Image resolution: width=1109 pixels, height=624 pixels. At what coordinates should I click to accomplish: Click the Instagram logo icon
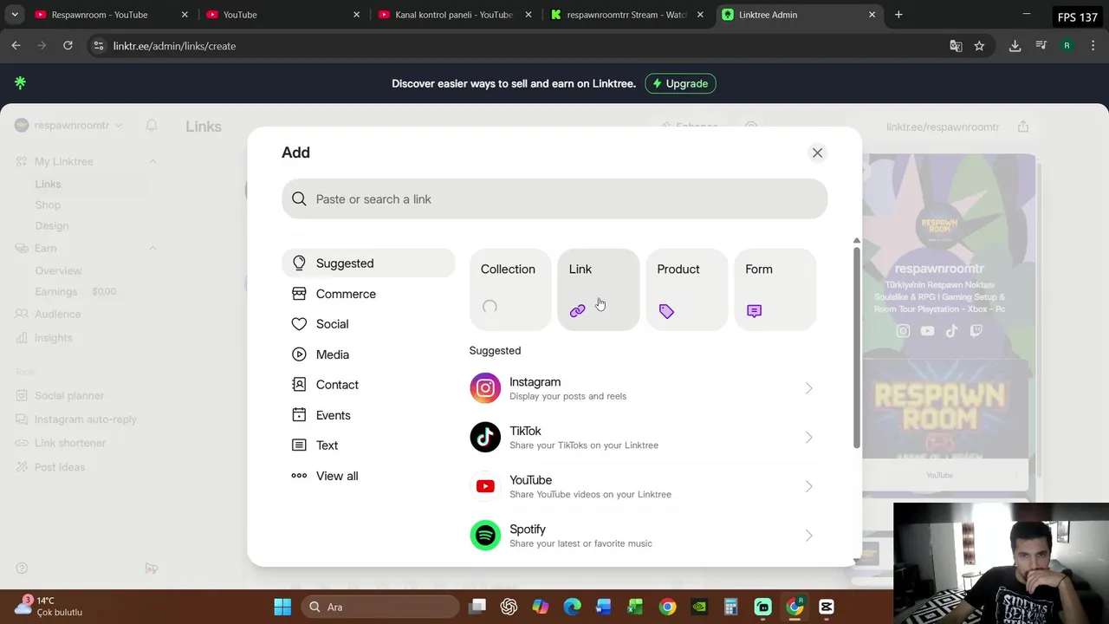pos(485,388)
